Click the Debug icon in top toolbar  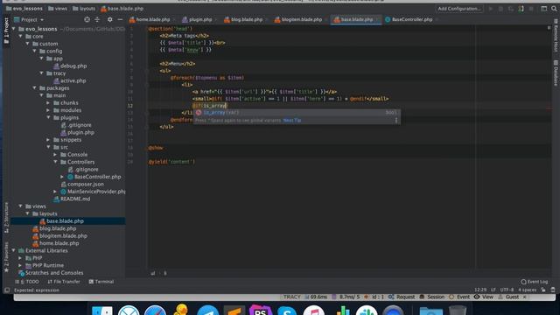(x=500, y=9)
